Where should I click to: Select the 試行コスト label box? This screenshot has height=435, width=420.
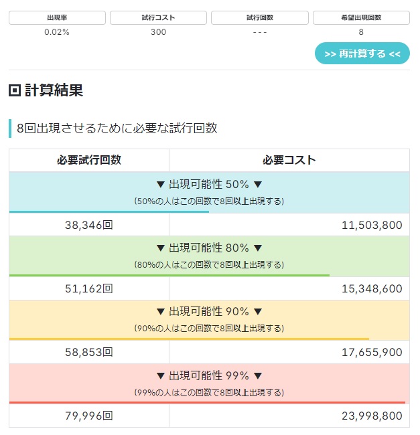coord(158,17)
